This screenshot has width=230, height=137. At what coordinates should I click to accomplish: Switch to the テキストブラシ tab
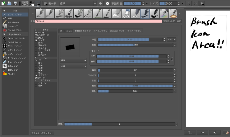(x=134, y=31)
